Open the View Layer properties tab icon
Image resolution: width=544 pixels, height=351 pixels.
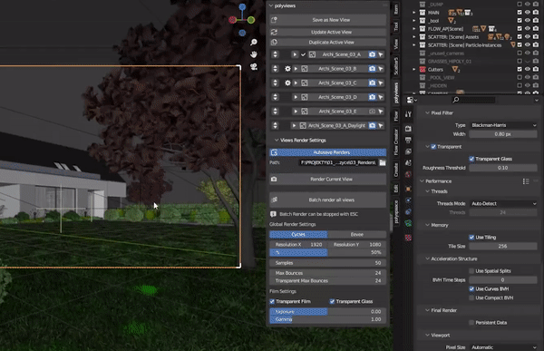[x=408, y=151]
